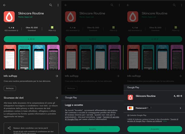Open Termini di servizio di Google Play link, middle panel
Screen dimensions: 185x134
92,118
